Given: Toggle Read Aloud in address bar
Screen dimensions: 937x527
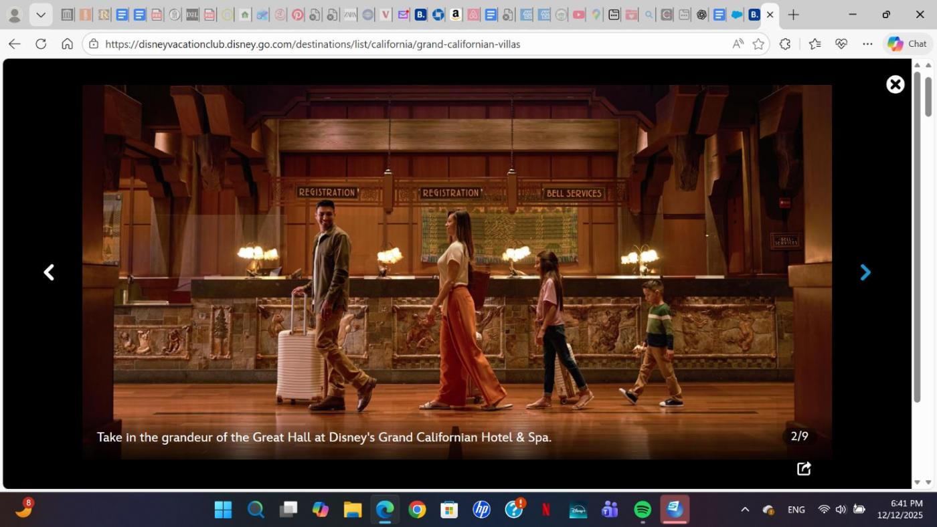Looking at the screenshot, I should click(x=738, y=44).
